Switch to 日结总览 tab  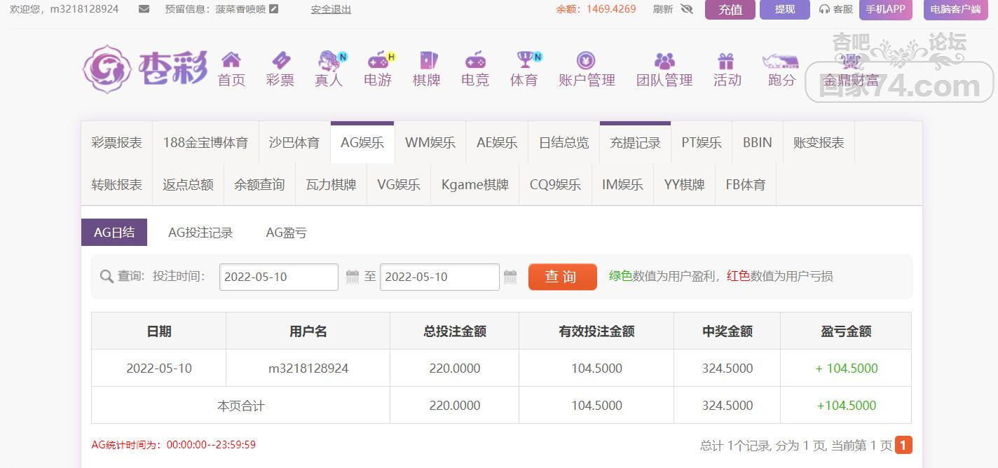point(564,143)
